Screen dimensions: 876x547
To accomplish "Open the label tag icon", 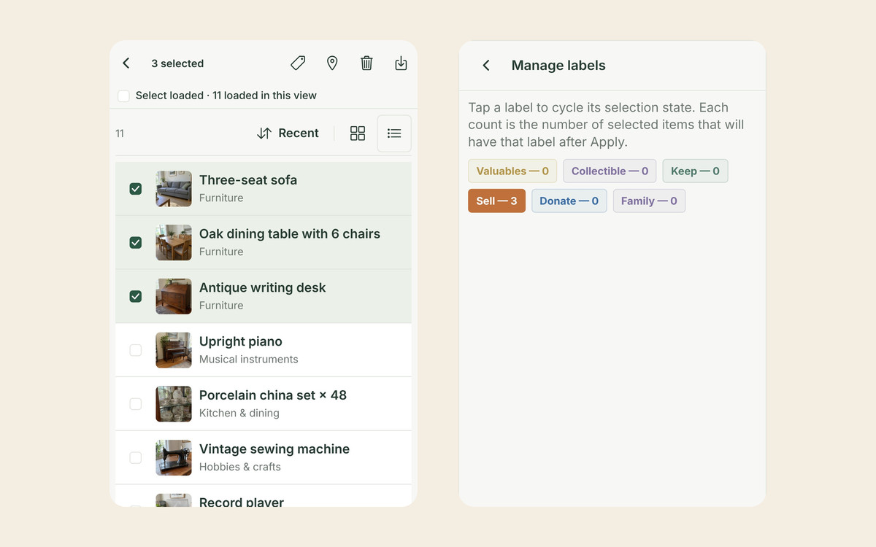I will (298, 63).
